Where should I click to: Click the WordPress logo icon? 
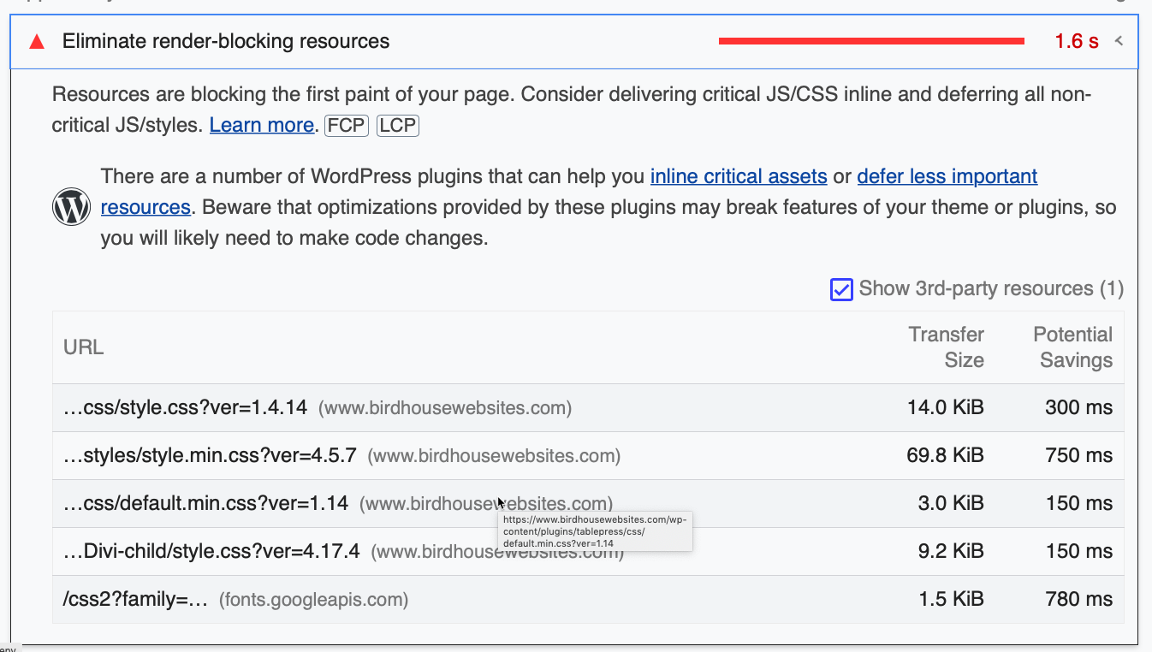pyautogui.click(x=71, y=207)
